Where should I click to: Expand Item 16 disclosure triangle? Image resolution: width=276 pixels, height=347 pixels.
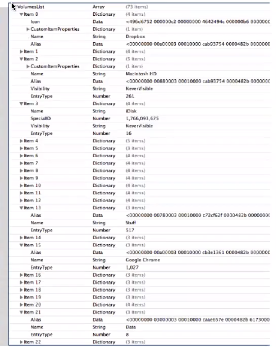click(x=21, y=275)
